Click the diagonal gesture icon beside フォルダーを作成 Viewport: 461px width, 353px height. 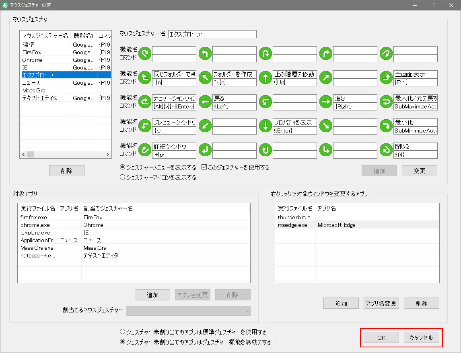(x=205, y=78)
